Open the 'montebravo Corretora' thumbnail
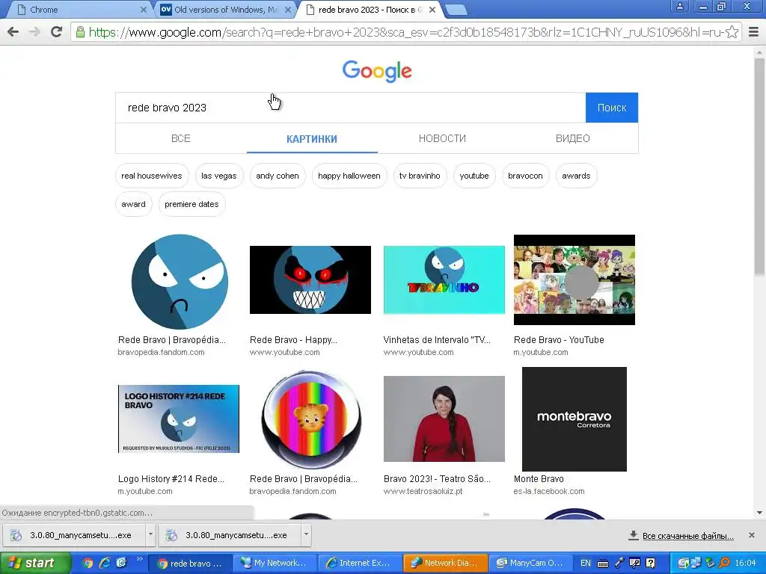The height and width of the screenshot is (574, 766). tap(574, 419)
